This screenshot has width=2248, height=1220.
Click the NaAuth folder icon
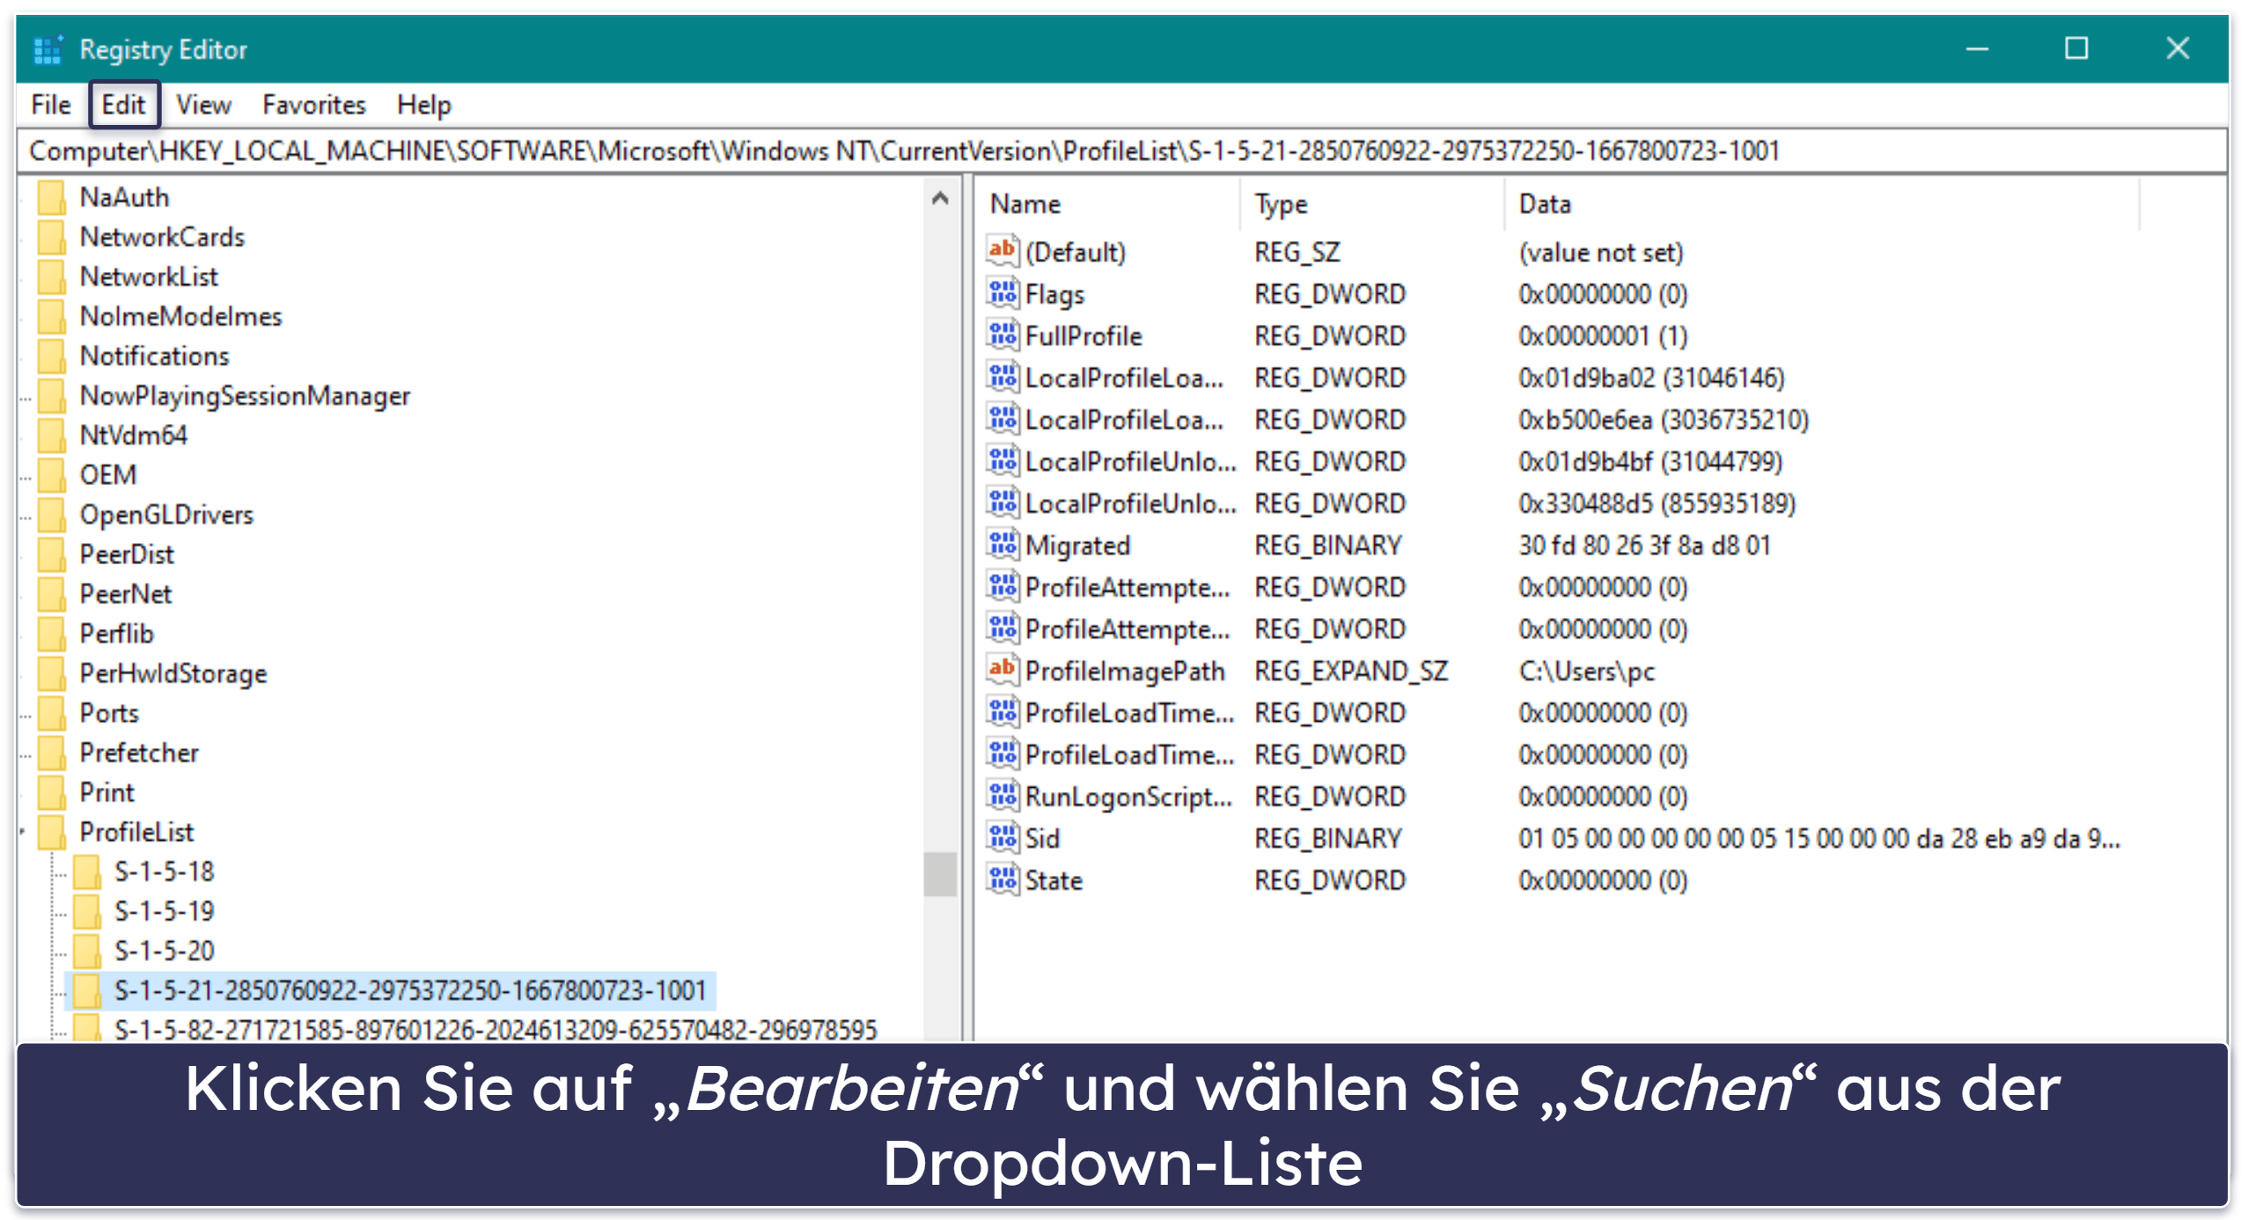point(52,197)
